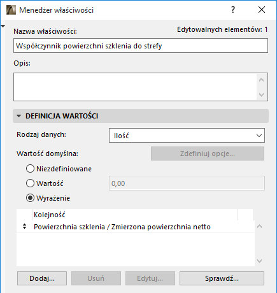277x293 pixels.
Task: Click the Edytowalnych elementów: 1 label
Action: point(222,29)
